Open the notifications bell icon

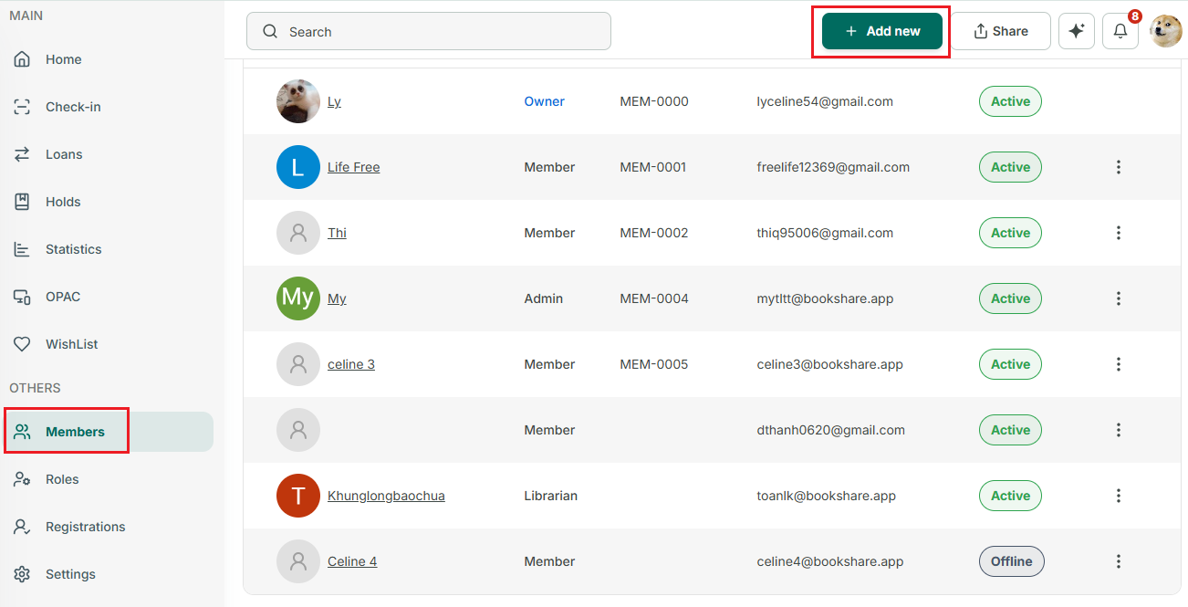1120,31
